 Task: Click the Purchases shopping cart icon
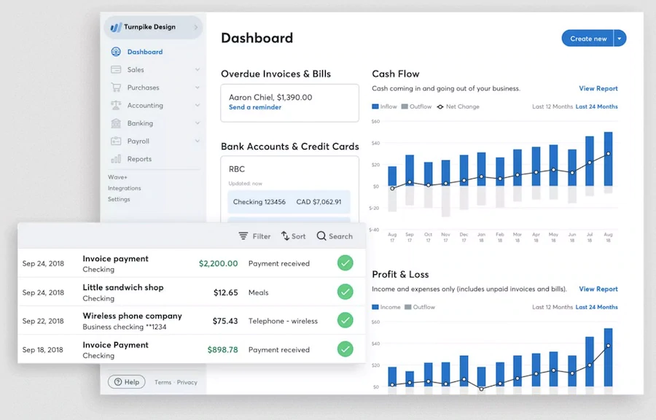(x=116, y=87)
